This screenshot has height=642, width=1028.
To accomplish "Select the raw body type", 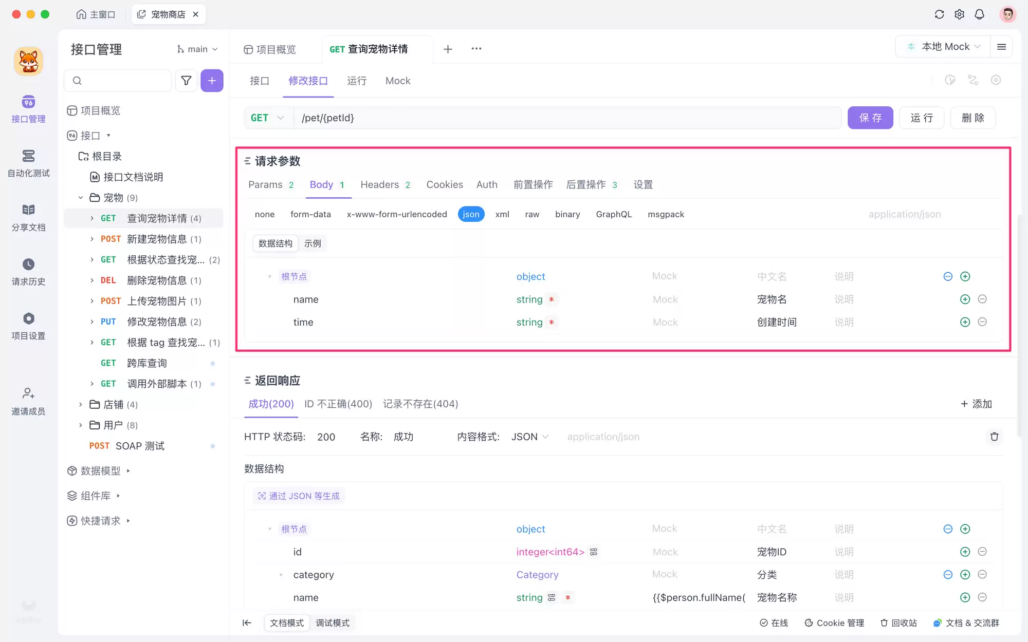I will click(x=532, y=214).
